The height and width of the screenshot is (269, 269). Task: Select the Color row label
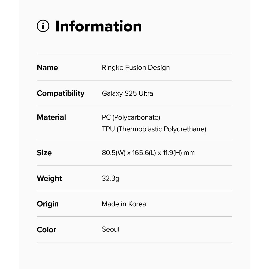click(x=46, y=230)
